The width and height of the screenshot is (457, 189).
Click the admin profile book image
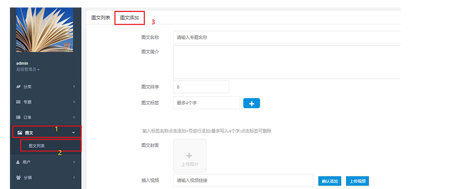(x=45, y=30)
